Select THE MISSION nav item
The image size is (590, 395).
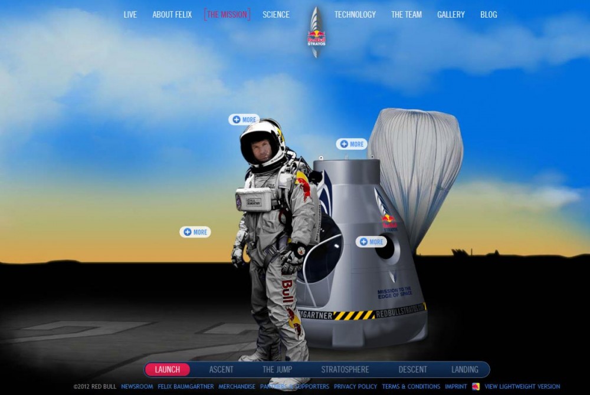click(x=227, y=15)
